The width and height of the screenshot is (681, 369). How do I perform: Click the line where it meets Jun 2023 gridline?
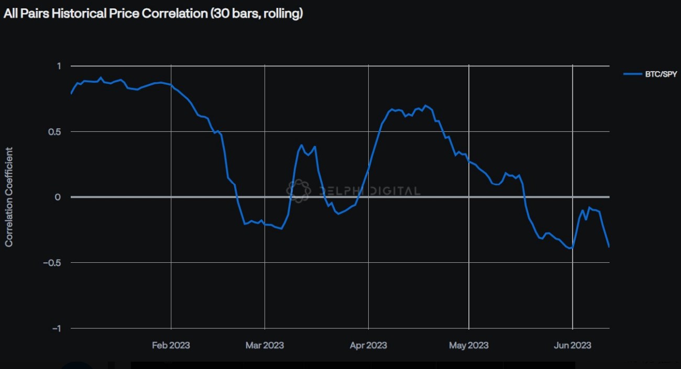coord(573,247)
